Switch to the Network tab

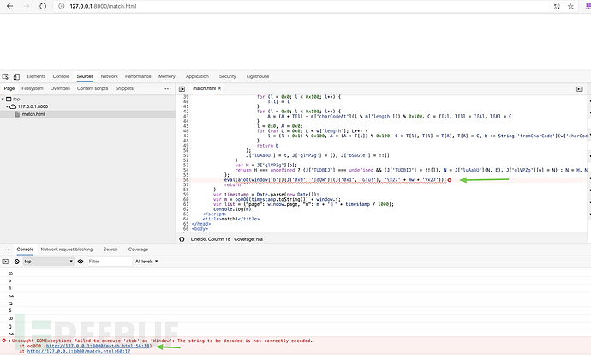pyautogui.click(x=109, y=76)
